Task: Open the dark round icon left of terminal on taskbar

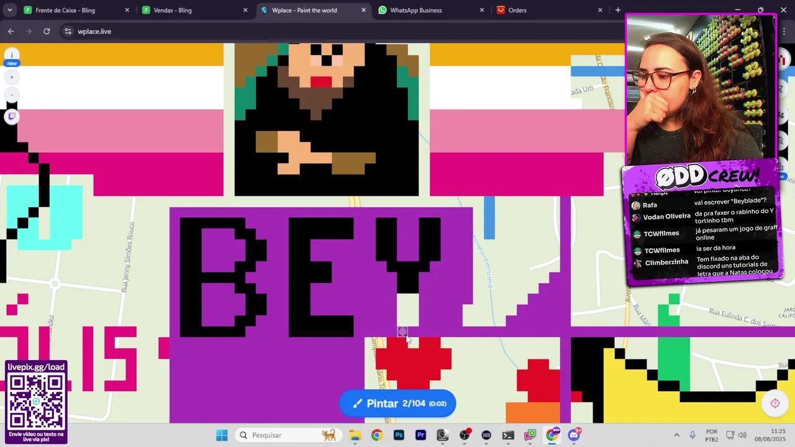Action: pyautogui.click(x=486, y=435)
